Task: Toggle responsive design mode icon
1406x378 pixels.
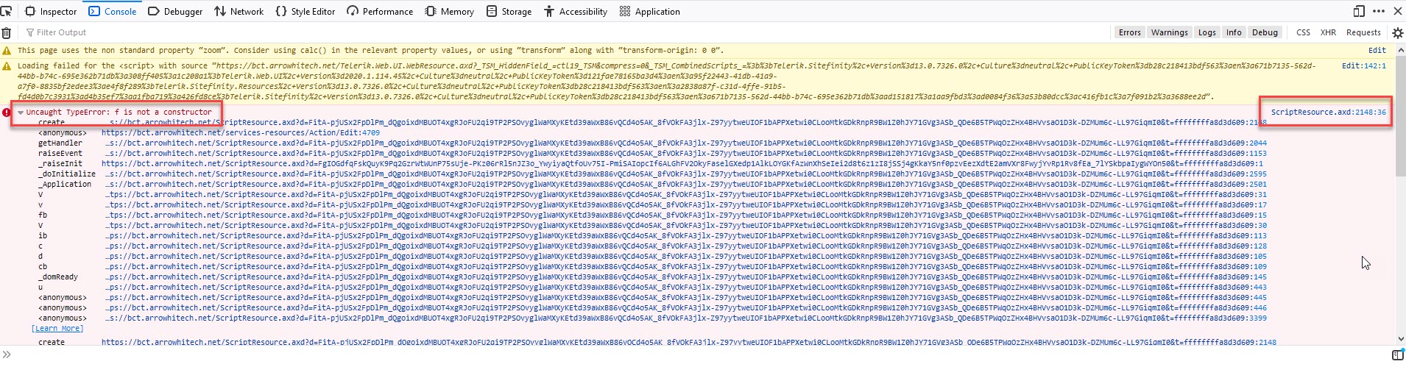Action: coord(1359,11)
